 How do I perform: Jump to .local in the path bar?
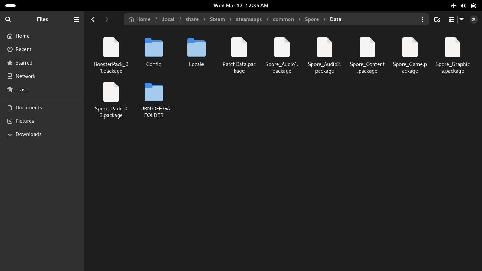tap(168, 19)
